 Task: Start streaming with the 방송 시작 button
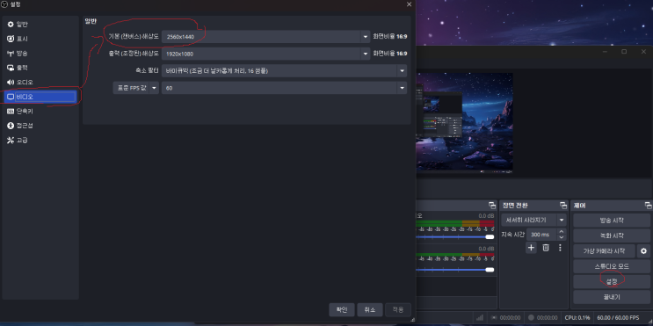[x=612, y=220]
